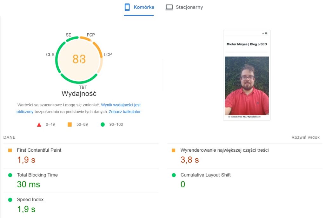Click the red triangle legend icon for 0–49

pos(39,124)
